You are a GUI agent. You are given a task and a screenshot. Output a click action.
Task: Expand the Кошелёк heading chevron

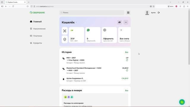pyautogui.click(x=76, y=23)
